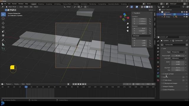Click the current frame number field
This screenshot has height=106, width=189.
click(x=127, y=84)
